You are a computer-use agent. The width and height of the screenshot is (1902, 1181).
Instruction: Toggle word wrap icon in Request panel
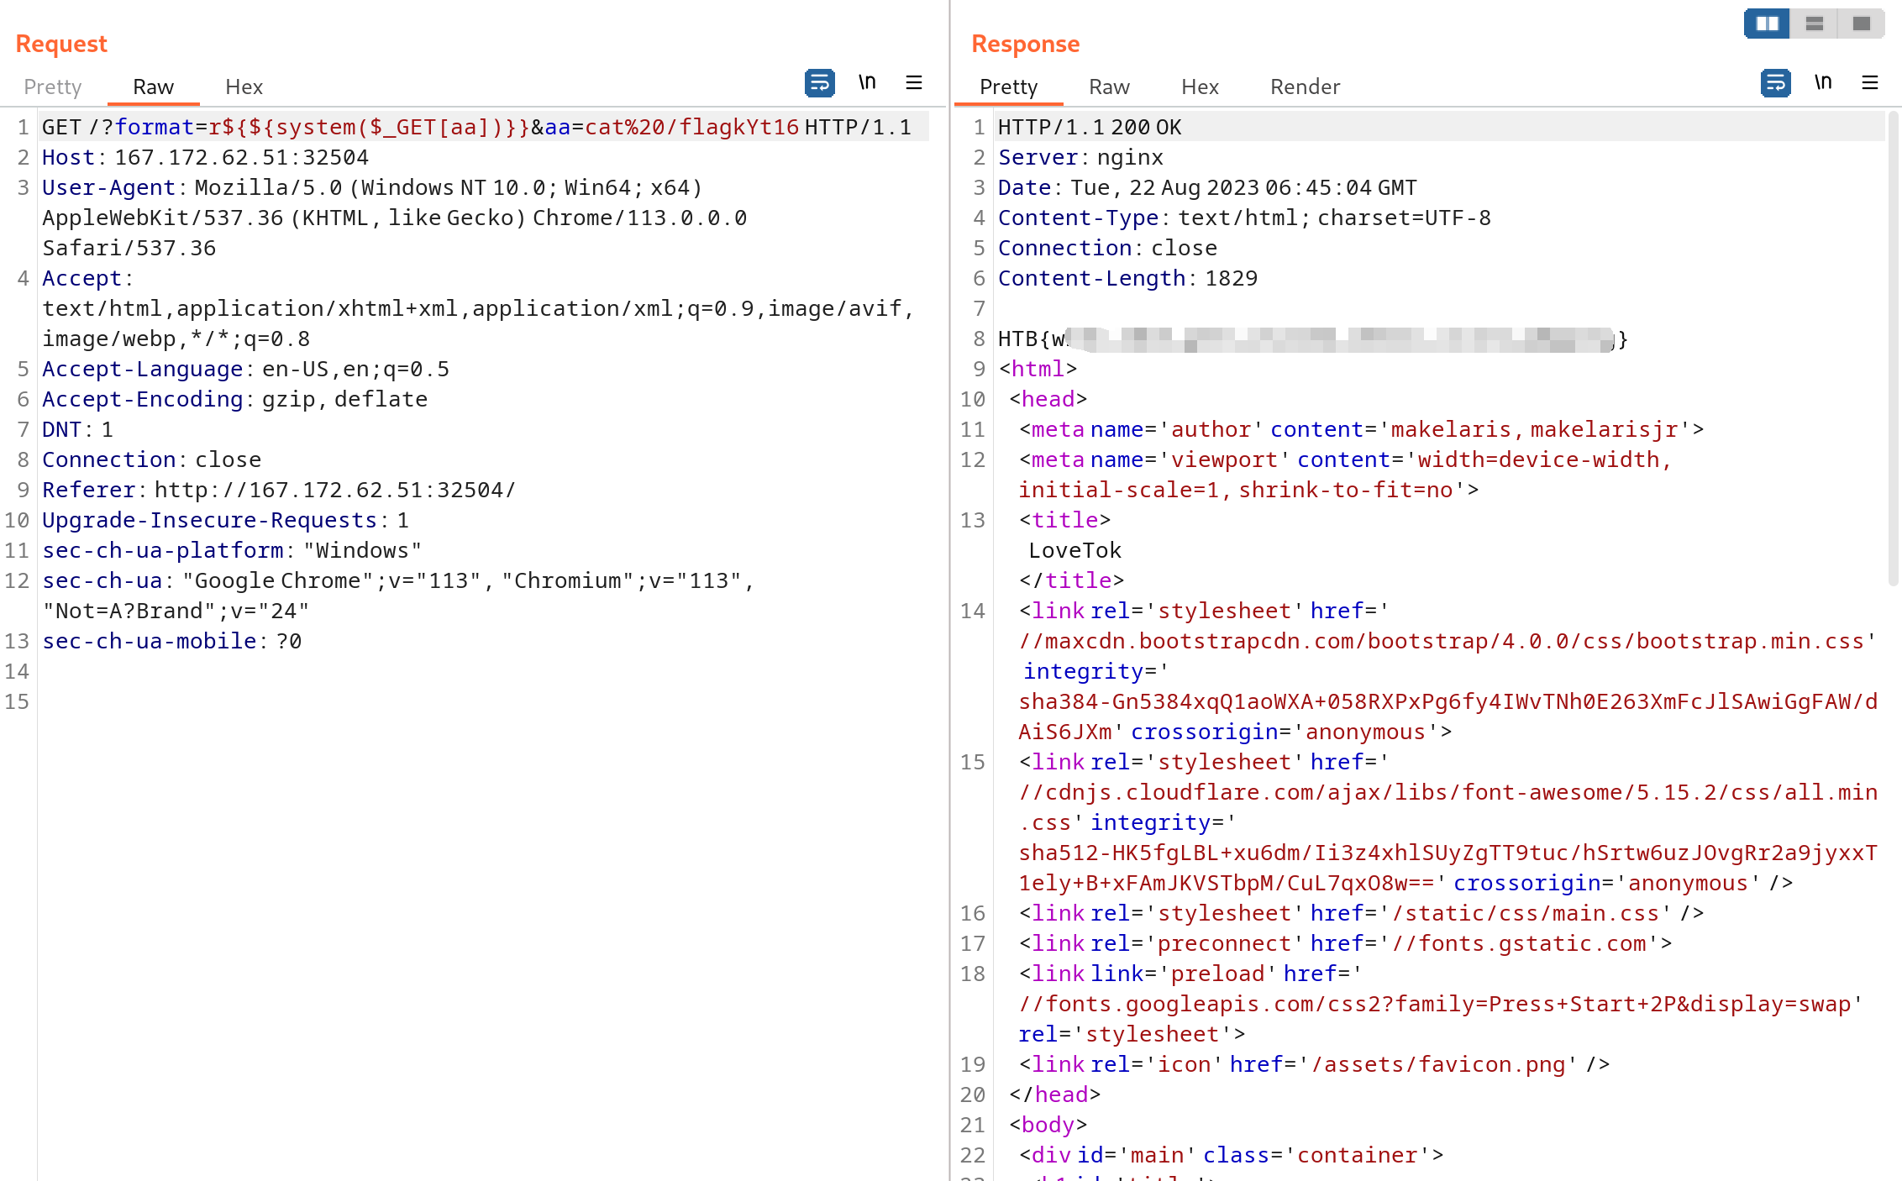pos(819,83)
